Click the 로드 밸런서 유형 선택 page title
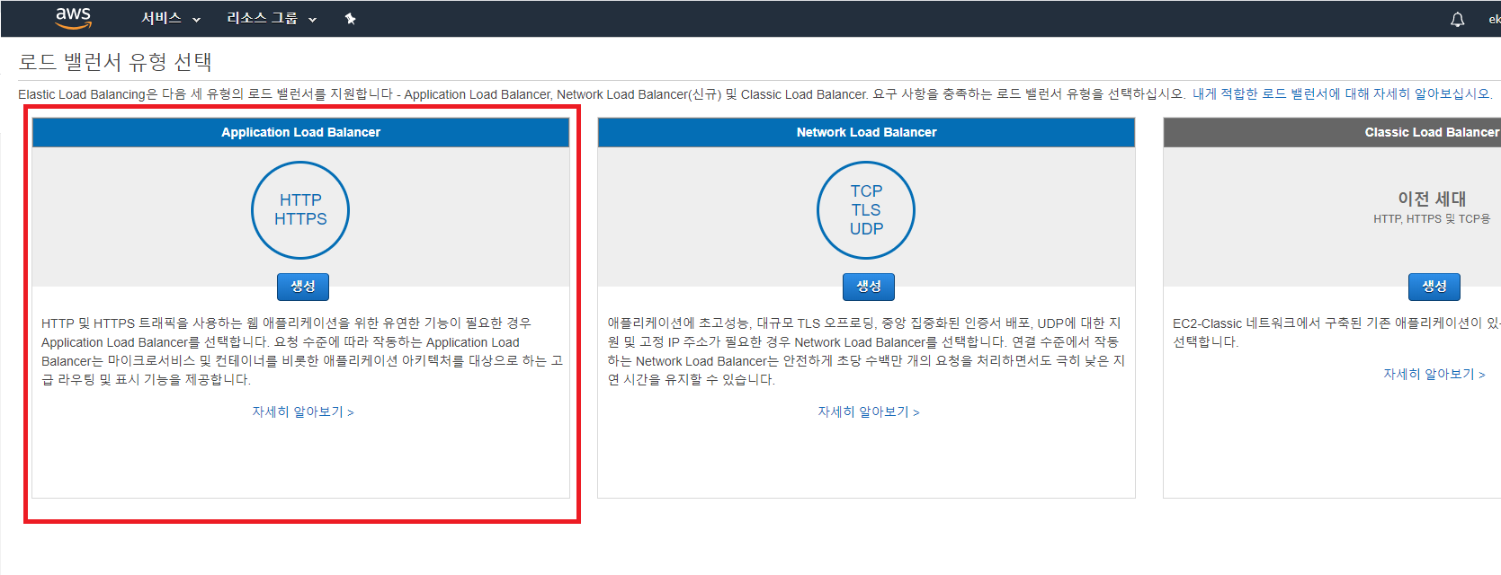The image size is (1501, 575). click(x=115, y=62)
